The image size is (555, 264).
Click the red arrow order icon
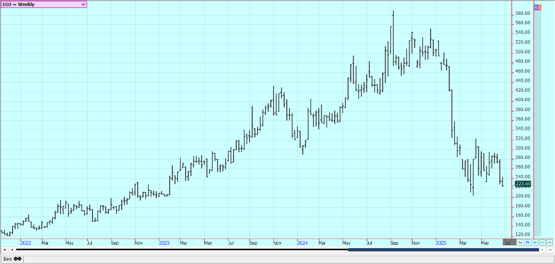coord(520,243)
